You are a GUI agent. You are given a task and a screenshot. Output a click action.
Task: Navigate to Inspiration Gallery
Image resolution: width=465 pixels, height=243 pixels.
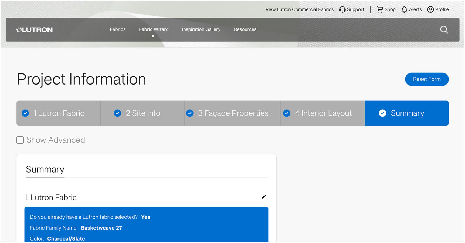[x=201, y=29]
